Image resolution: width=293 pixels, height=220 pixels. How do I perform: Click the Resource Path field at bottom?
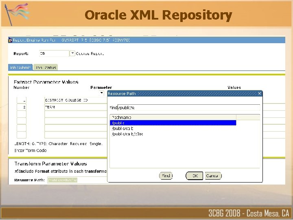[x=77, y=180]
